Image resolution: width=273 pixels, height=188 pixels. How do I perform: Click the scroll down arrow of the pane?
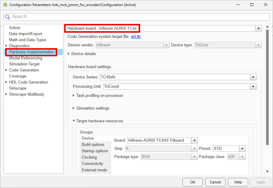coord(268,171)
